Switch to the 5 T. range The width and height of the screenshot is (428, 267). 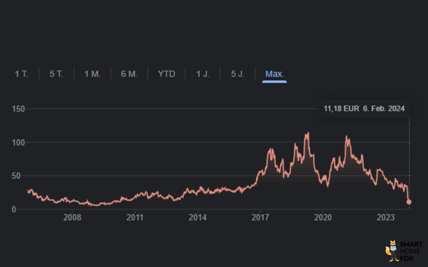pos(56,74)
